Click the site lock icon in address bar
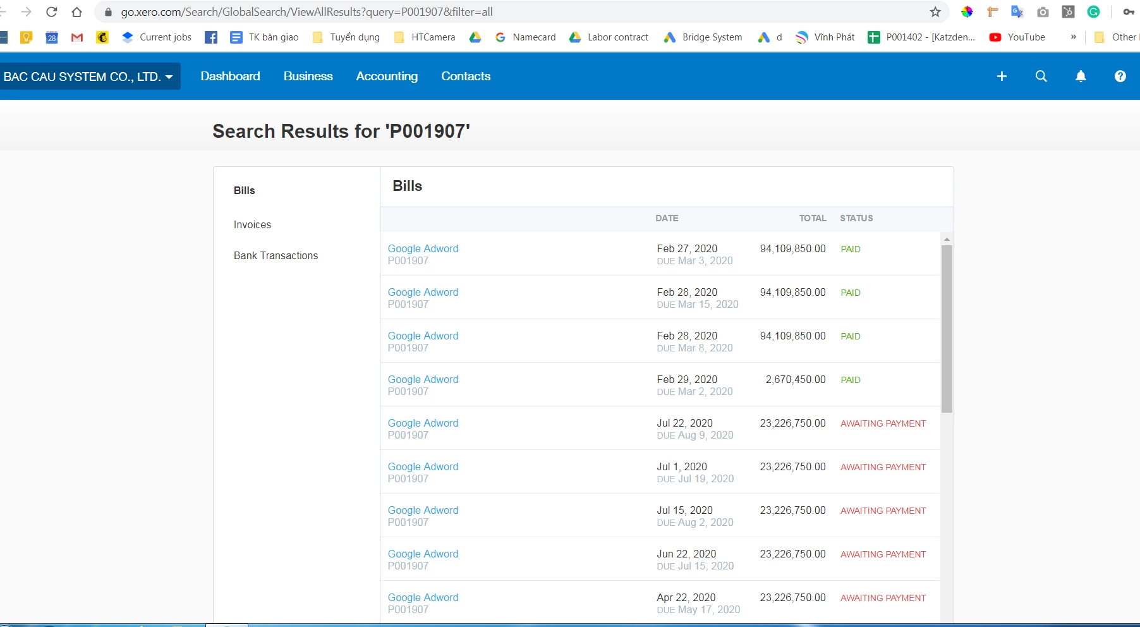 point(108,12)
